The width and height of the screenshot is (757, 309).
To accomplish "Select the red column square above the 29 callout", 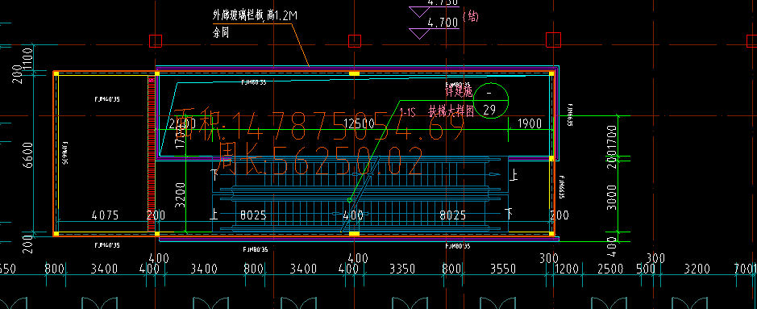I will pos(553,40).
